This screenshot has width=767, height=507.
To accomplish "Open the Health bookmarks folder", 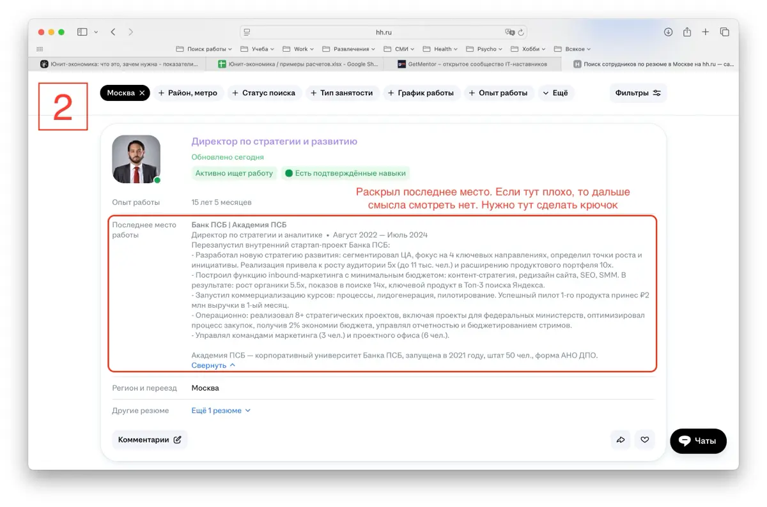I will (441, 49).
